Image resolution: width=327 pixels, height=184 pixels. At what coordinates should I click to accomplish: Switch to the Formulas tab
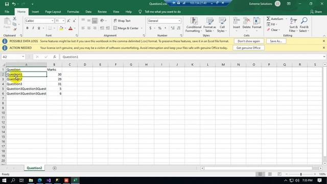point(73,12)
